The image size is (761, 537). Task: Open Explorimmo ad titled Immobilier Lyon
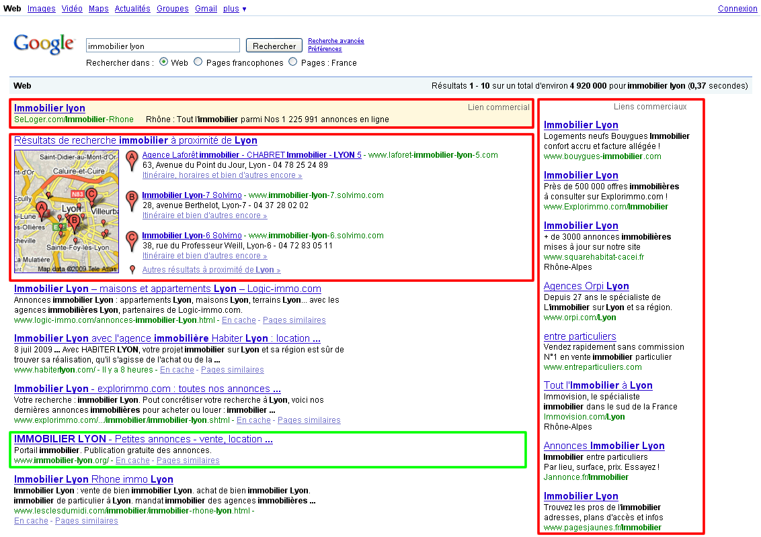581,175
